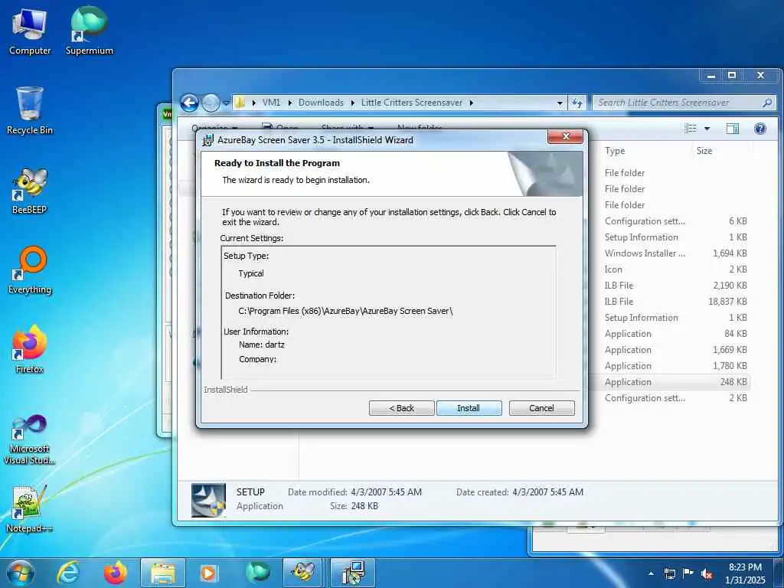The image size is (784, 588).
Task: Select the Configuration settings 2 KB row
Action: pos(675,397)
